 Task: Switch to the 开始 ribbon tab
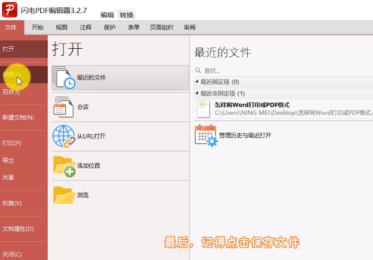point(37,27)
